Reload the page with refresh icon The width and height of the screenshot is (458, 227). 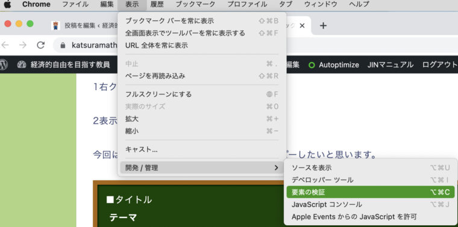tap(40, 45)
